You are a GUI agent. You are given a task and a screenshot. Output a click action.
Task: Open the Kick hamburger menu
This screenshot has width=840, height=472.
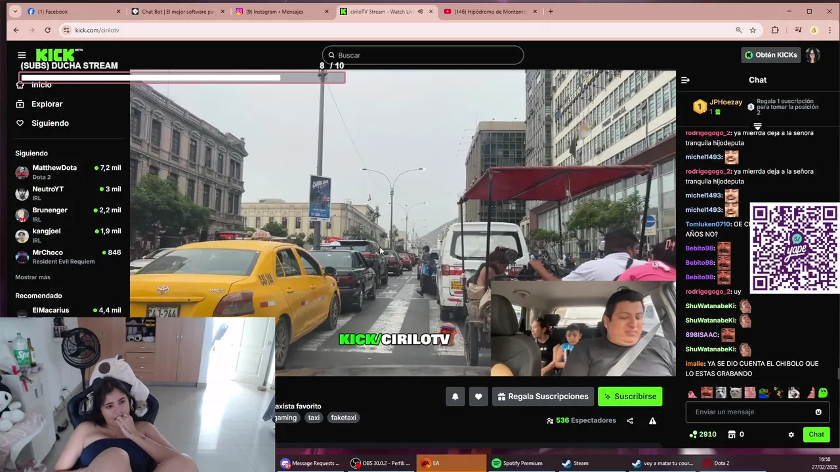click(x=22, y=55)
